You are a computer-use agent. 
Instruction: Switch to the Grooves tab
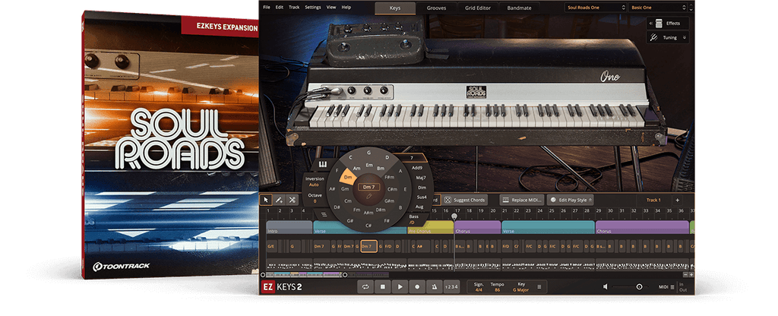click(x=436, y=8)
